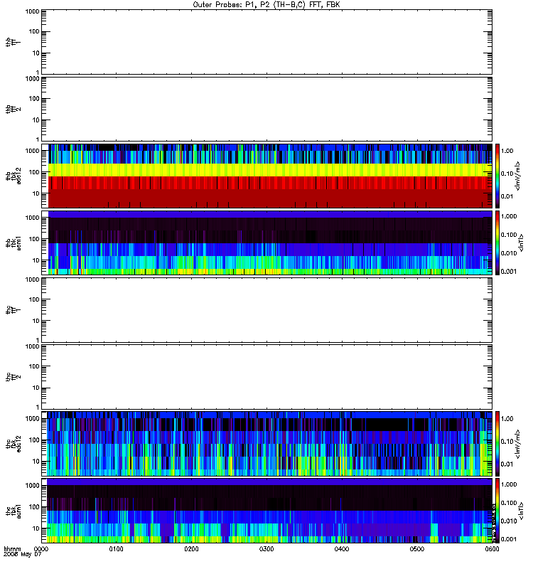533x569 pixels.
Task: Click the '1000' y-axis label of thb fff 1
Action: [32, 11]
